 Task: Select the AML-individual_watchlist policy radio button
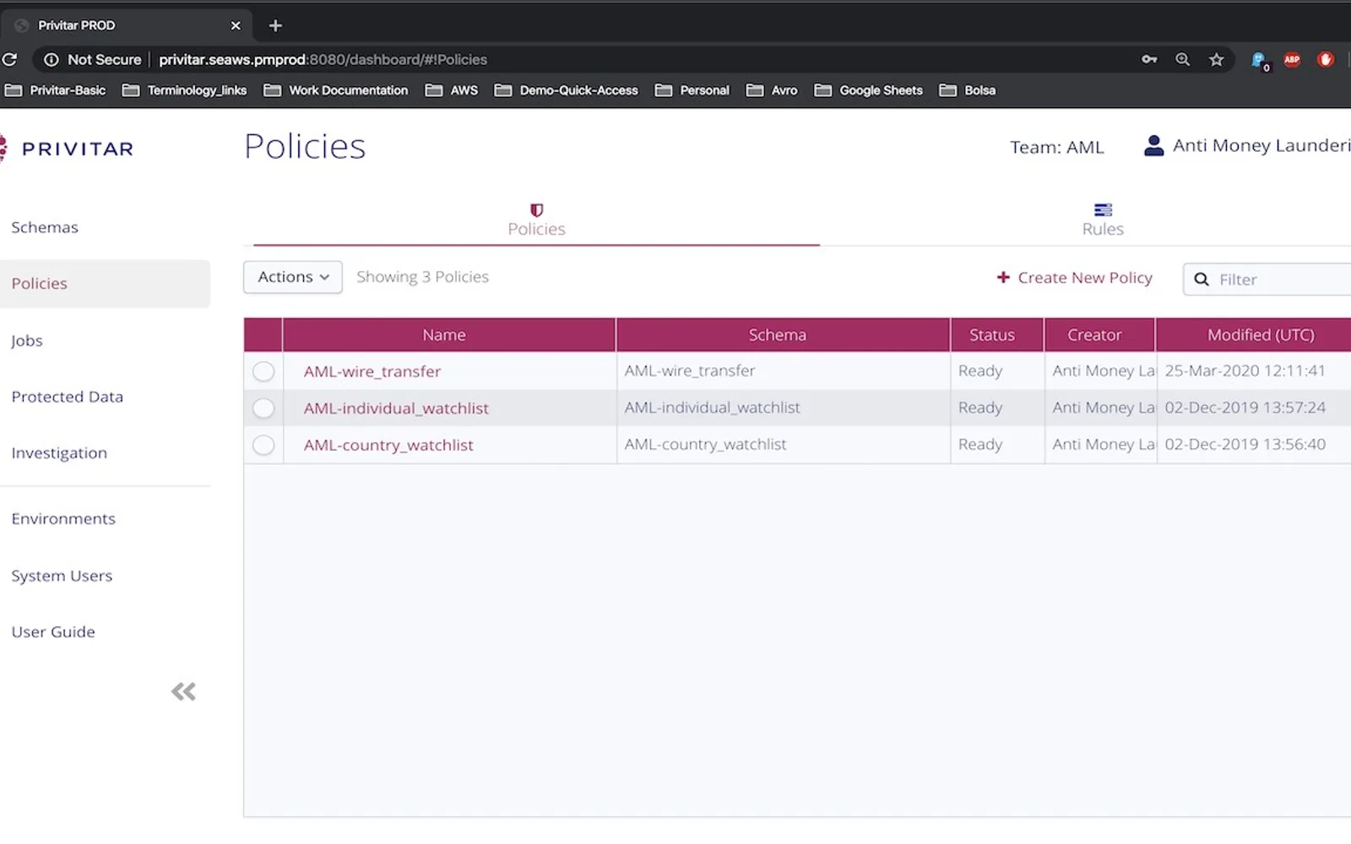pyautogui.click(x=263, y=408)
